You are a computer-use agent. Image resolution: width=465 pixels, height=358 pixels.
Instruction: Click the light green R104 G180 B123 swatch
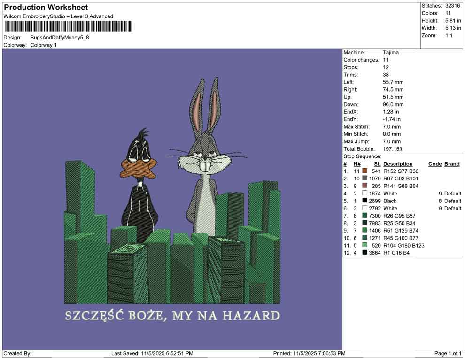click(364, 245)
